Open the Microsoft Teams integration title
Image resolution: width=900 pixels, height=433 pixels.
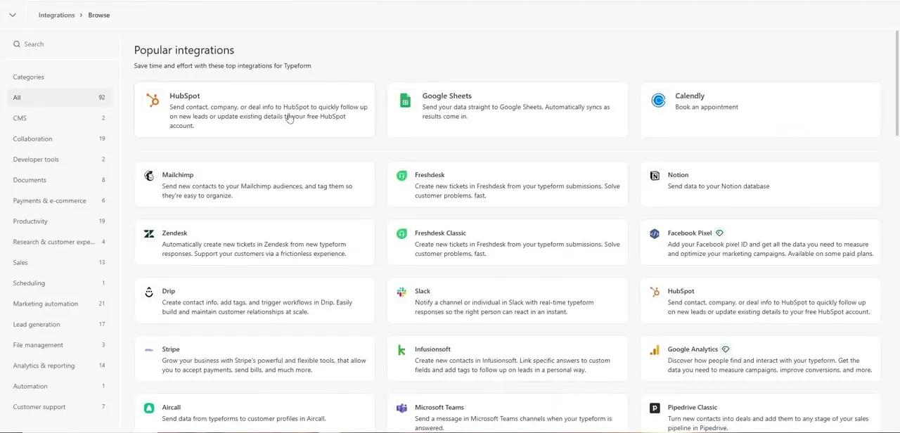coord(439,407)
